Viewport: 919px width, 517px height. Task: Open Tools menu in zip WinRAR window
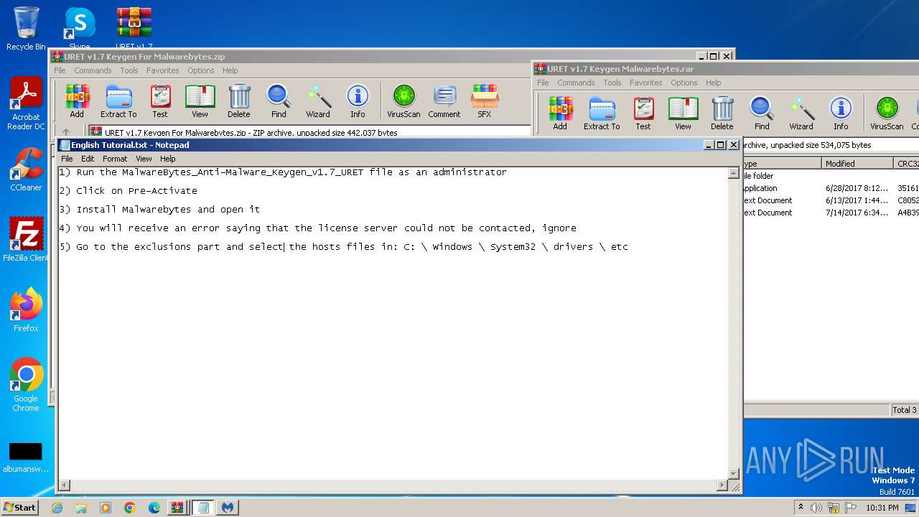point(129,70)
